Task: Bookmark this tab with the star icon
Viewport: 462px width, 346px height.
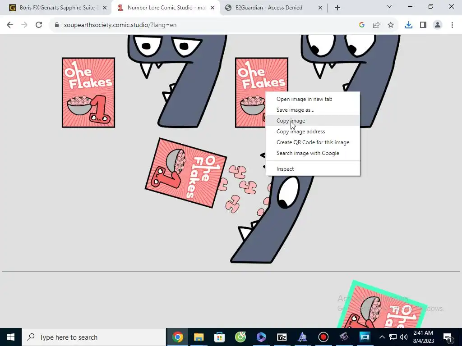Action: coord(391,25)
